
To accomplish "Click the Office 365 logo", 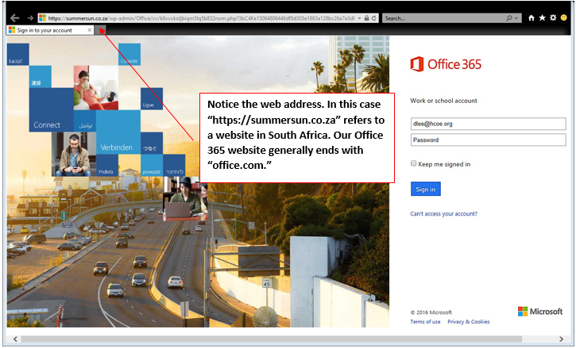I will pyautogui.click(x=446, y=64).
